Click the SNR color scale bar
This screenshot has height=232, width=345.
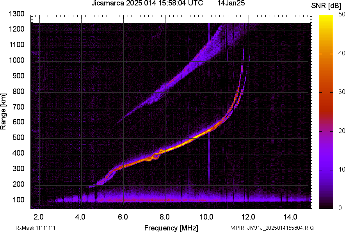tap(326, 112)
